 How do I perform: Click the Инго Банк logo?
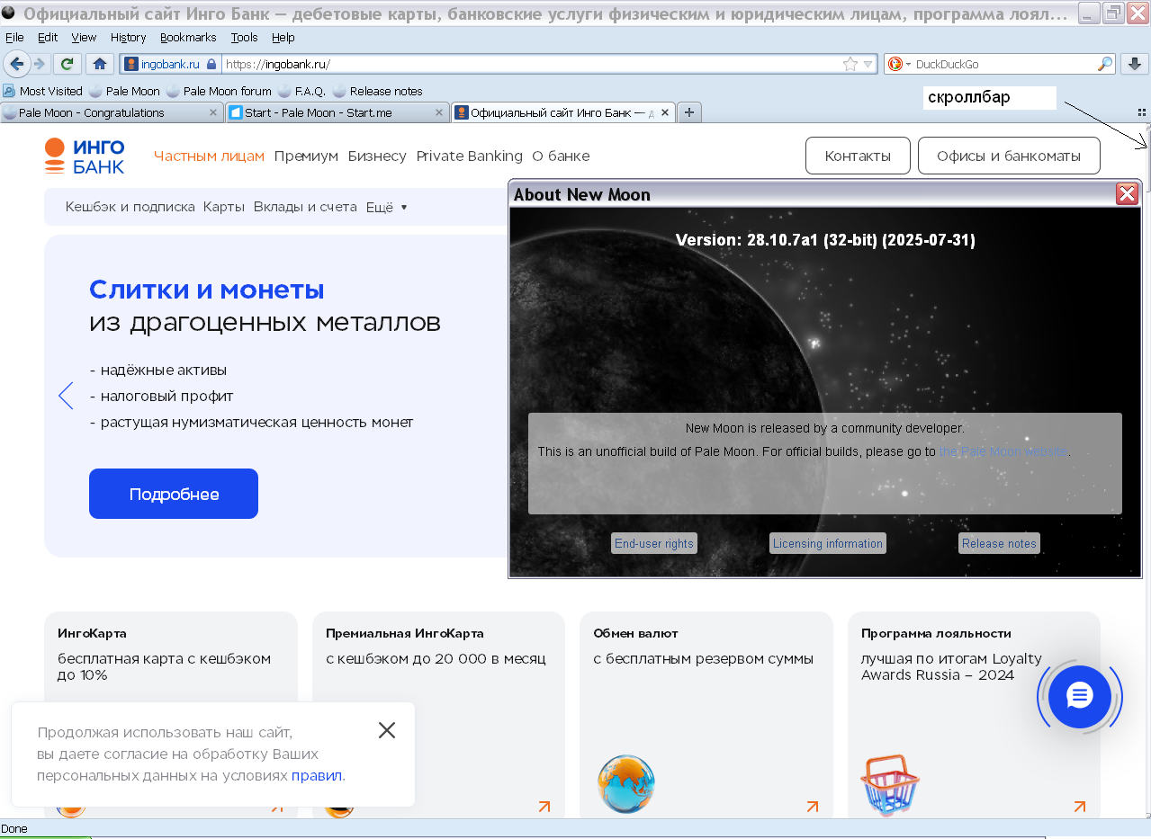point(85,156)
